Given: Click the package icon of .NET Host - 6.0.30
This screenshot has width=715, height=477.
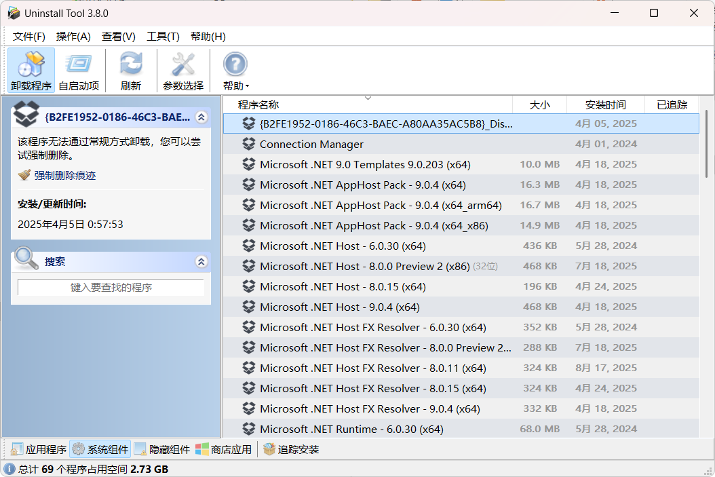Looking at the screenshot, I should pos(248,246).
